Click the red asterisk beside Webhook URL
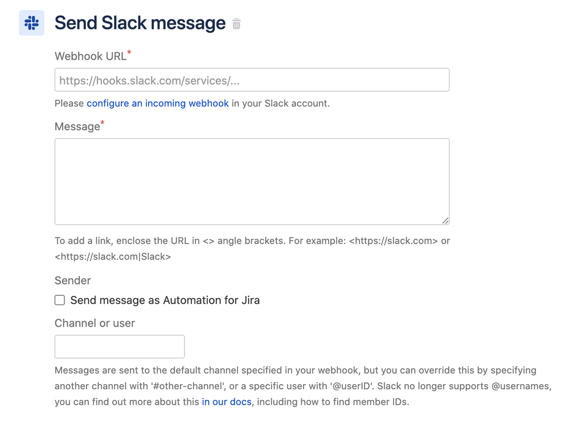Screen dimensions: 569x424 coord(129,53)
